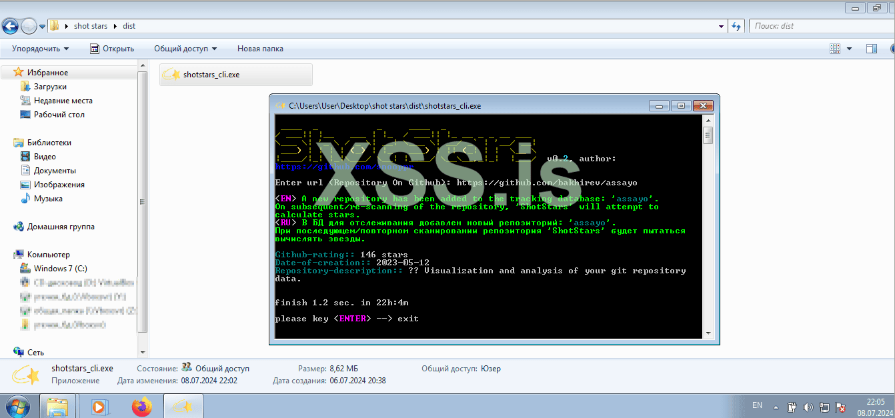Open the volume speaker tray icon
Viewport: 895px width, 418px height.
click(808, 407)
